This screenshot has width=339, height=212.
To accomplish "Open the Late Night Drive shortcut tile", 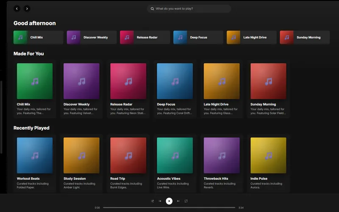I will coord(252,37).
